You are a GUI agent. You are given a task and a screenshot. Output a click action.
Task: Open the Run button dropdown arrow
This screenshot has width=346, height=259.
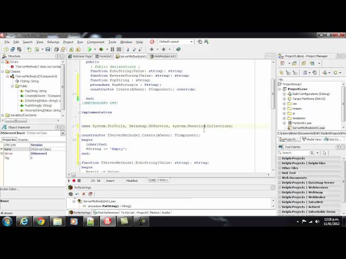coord(95,49)
